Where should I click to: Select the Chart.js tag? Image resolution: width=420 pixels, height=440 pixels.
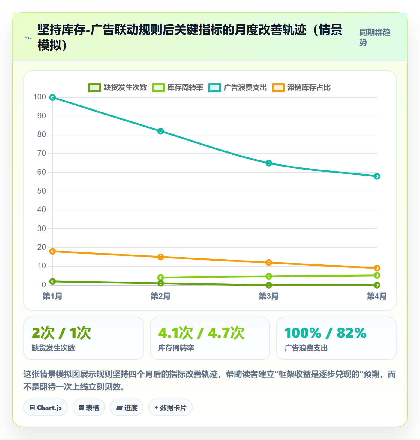[x=46, y=408]
